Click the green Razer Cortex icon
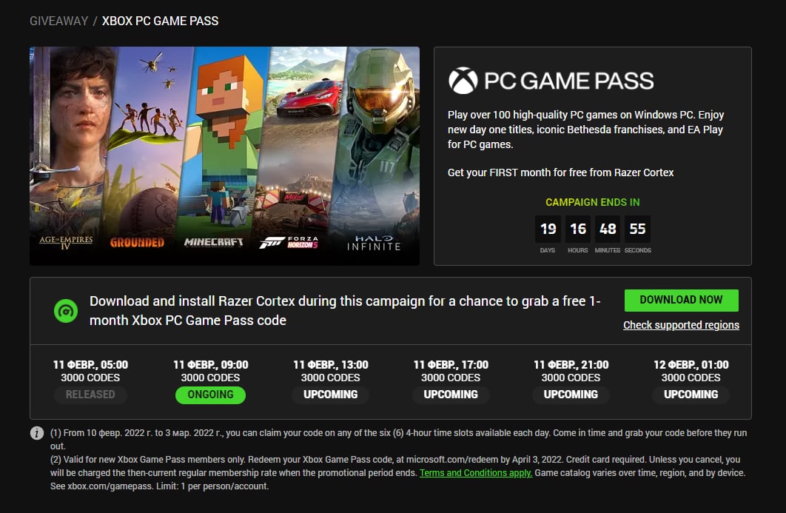This screenshot has height=513, width=786. coord(66,311)
